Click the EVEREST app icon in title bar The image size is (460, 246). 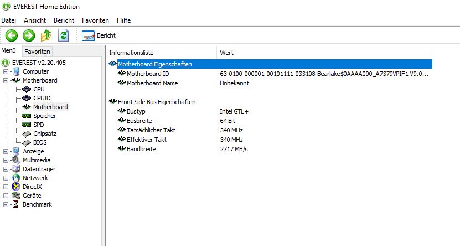click(x=6, y=6)
